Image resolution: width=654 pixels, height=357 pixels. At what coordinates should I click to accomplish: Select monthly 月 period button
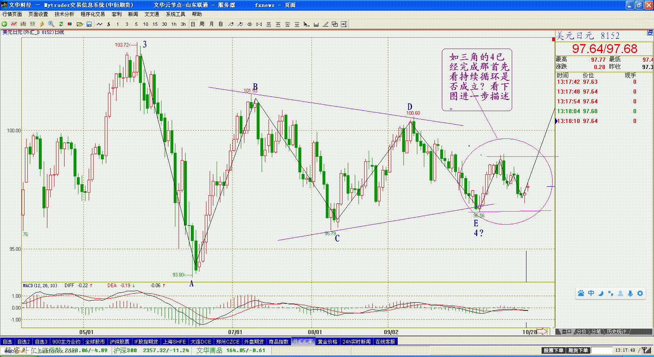click(211, 24)
